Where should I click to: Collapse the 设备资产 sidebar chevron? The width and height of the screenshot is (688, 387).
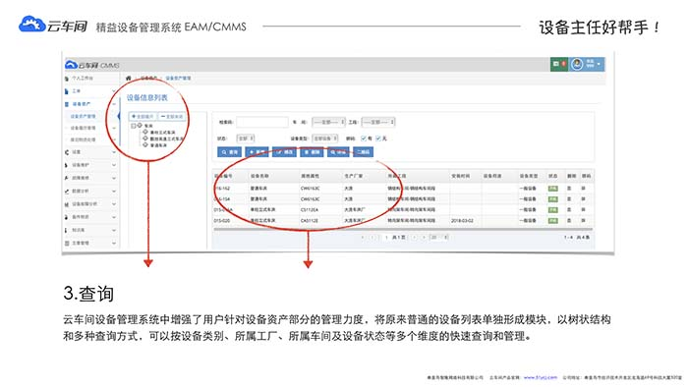(x=114, y=104)
